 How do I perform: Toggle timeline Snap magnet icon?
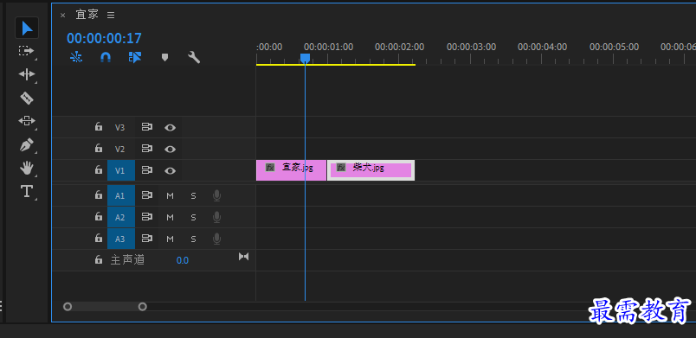coord(106,57)
